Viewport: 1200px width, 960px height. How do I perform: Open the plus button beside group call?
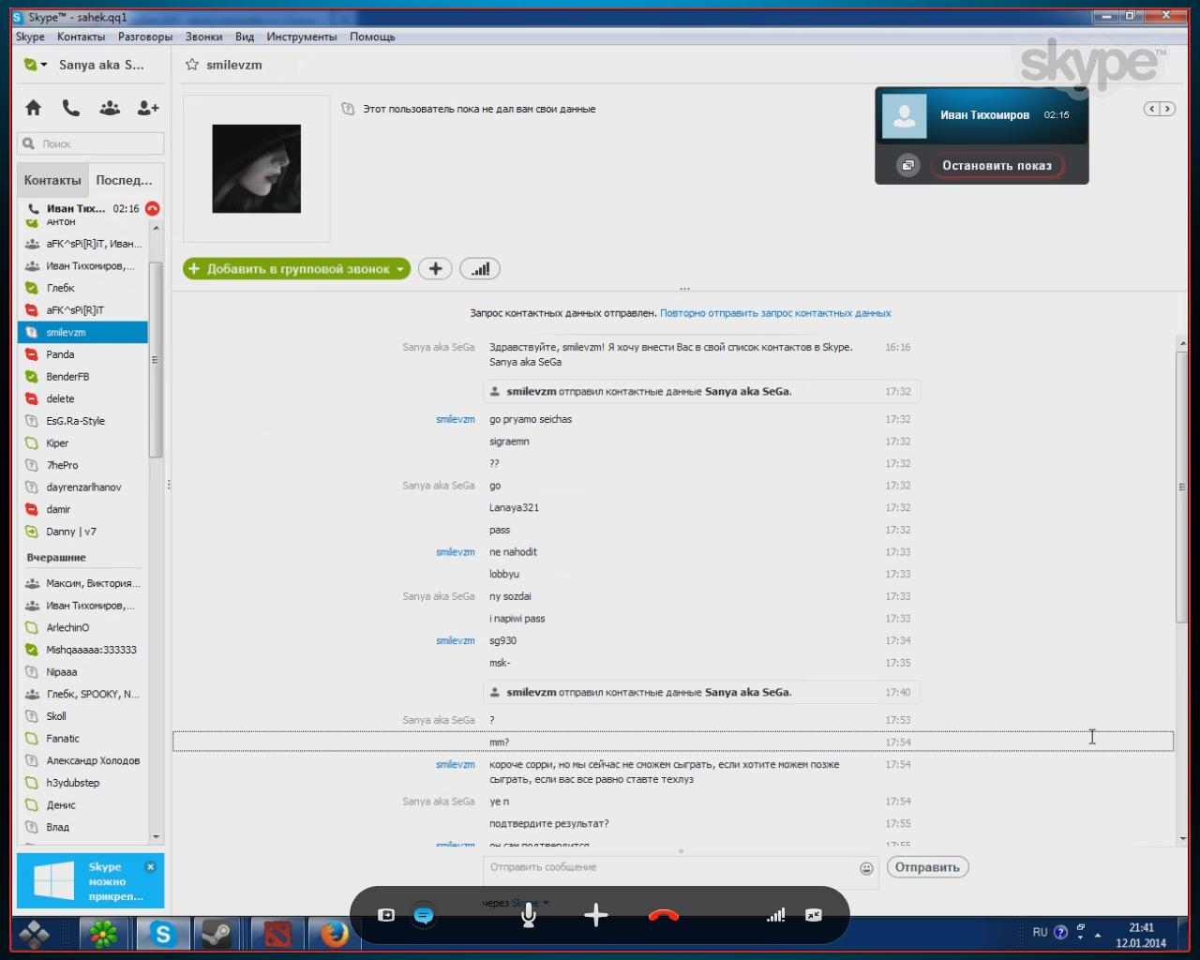click(x=435, y=269)
